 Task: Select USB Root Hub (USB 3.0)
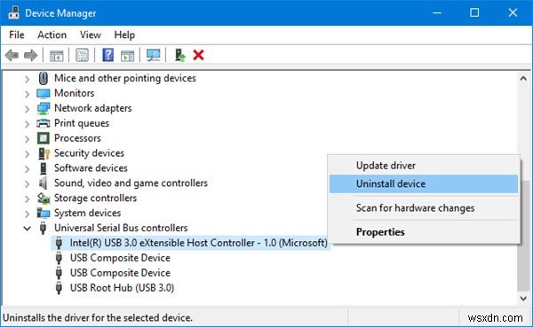coord(122,288)
